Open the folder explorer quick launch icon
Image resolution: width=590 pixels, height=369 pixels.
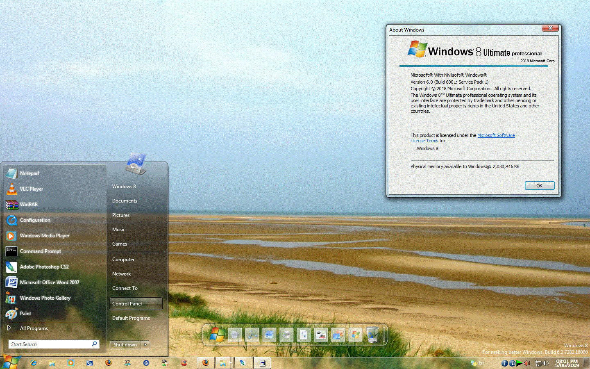52,363
